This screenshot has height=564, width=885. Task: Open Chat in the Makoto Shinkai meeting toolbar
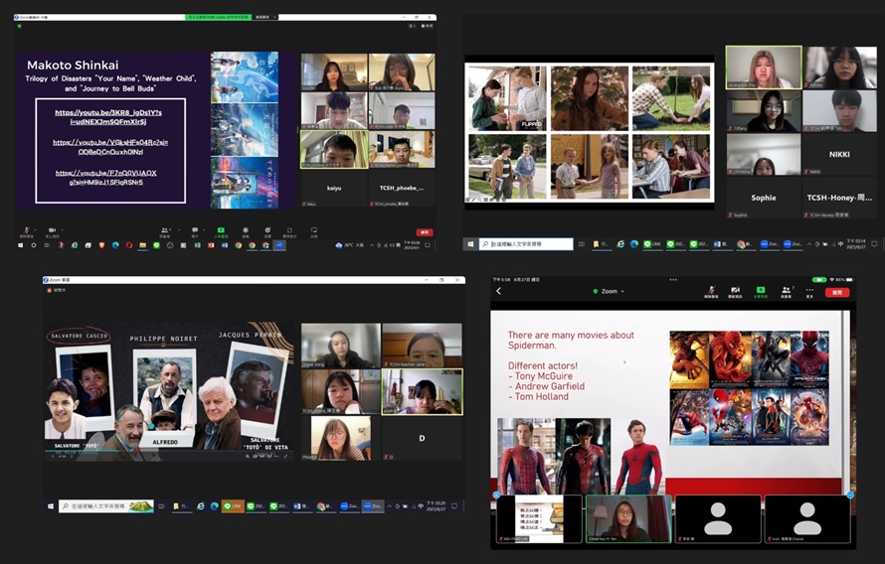194,231
